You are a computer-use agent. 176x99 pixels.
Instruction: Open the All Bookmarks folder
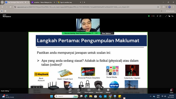click(x=169, y=11)
